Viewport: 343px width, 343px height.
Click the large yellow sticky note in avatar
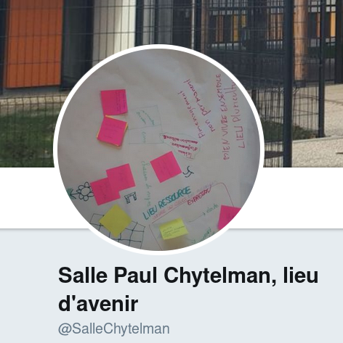click(x=116, y=220)
